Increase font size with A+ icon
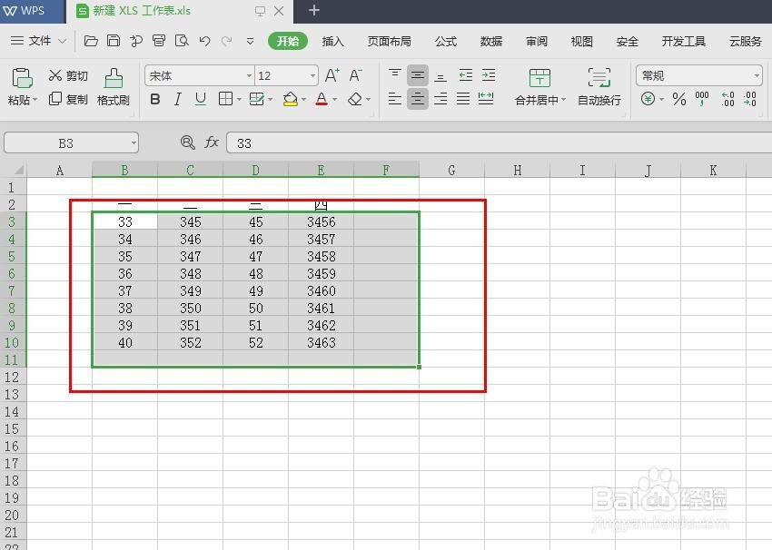Viewport: 772px width, 550px height. click(x=332, y=75)
